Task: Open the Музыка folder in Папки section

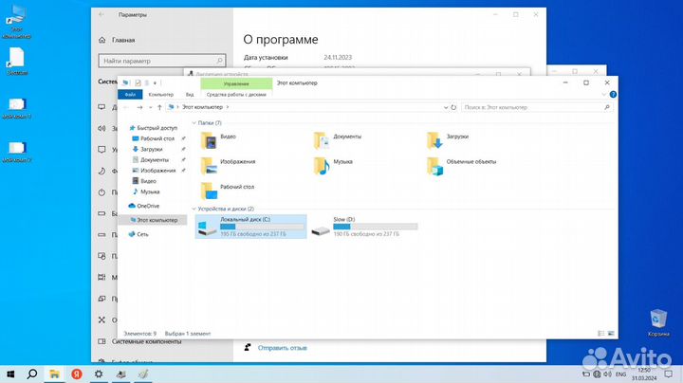Action: coord(333,165)
